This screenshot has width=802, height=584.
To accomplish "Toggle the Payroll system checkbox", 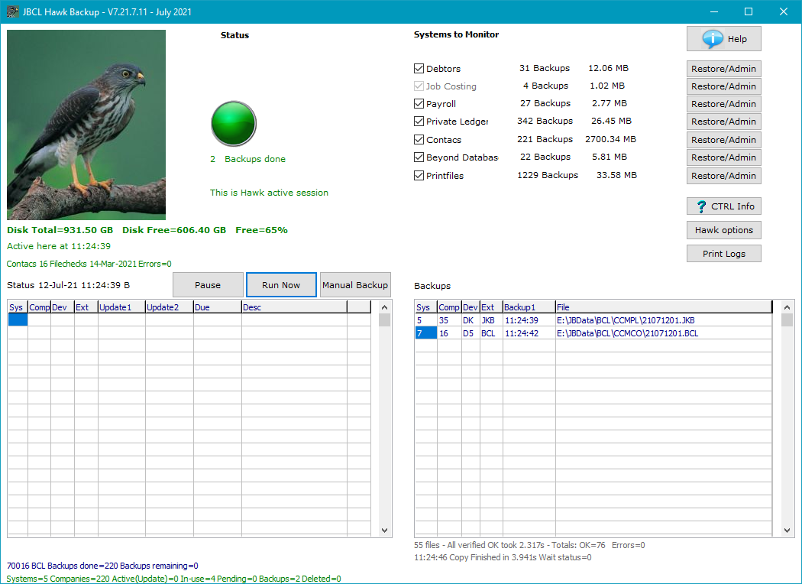I will (419, 104).
